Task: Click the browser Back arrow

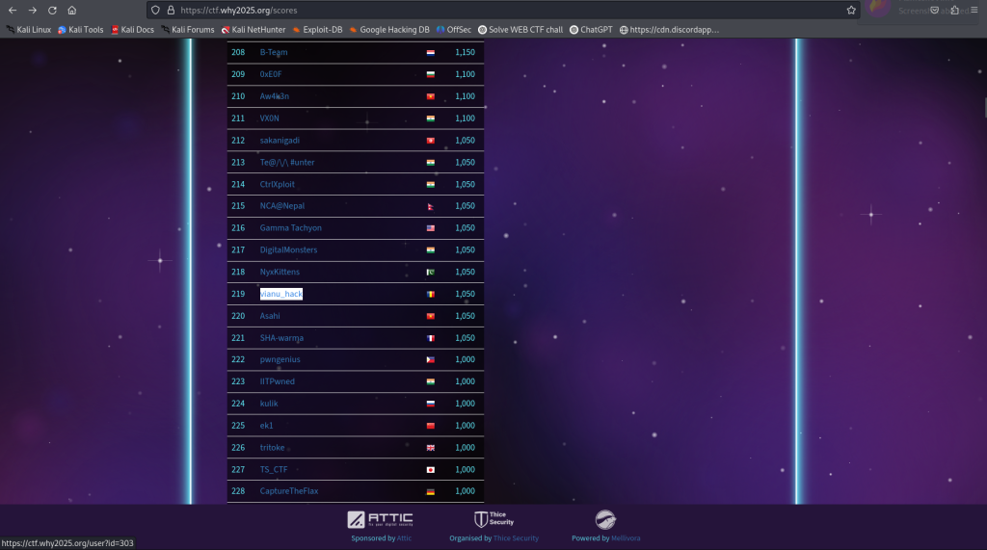Action: (13, 10)
